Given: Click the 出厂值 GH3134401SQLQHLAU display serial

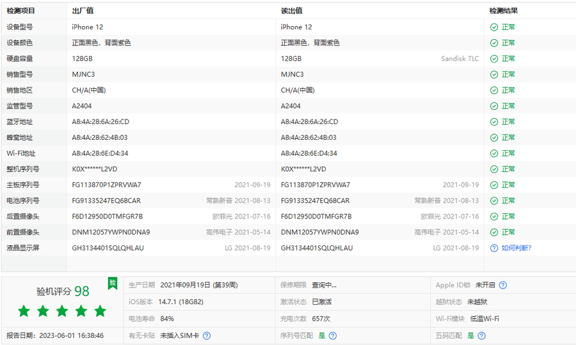Looking at the screenshot, I should [108, 248].
